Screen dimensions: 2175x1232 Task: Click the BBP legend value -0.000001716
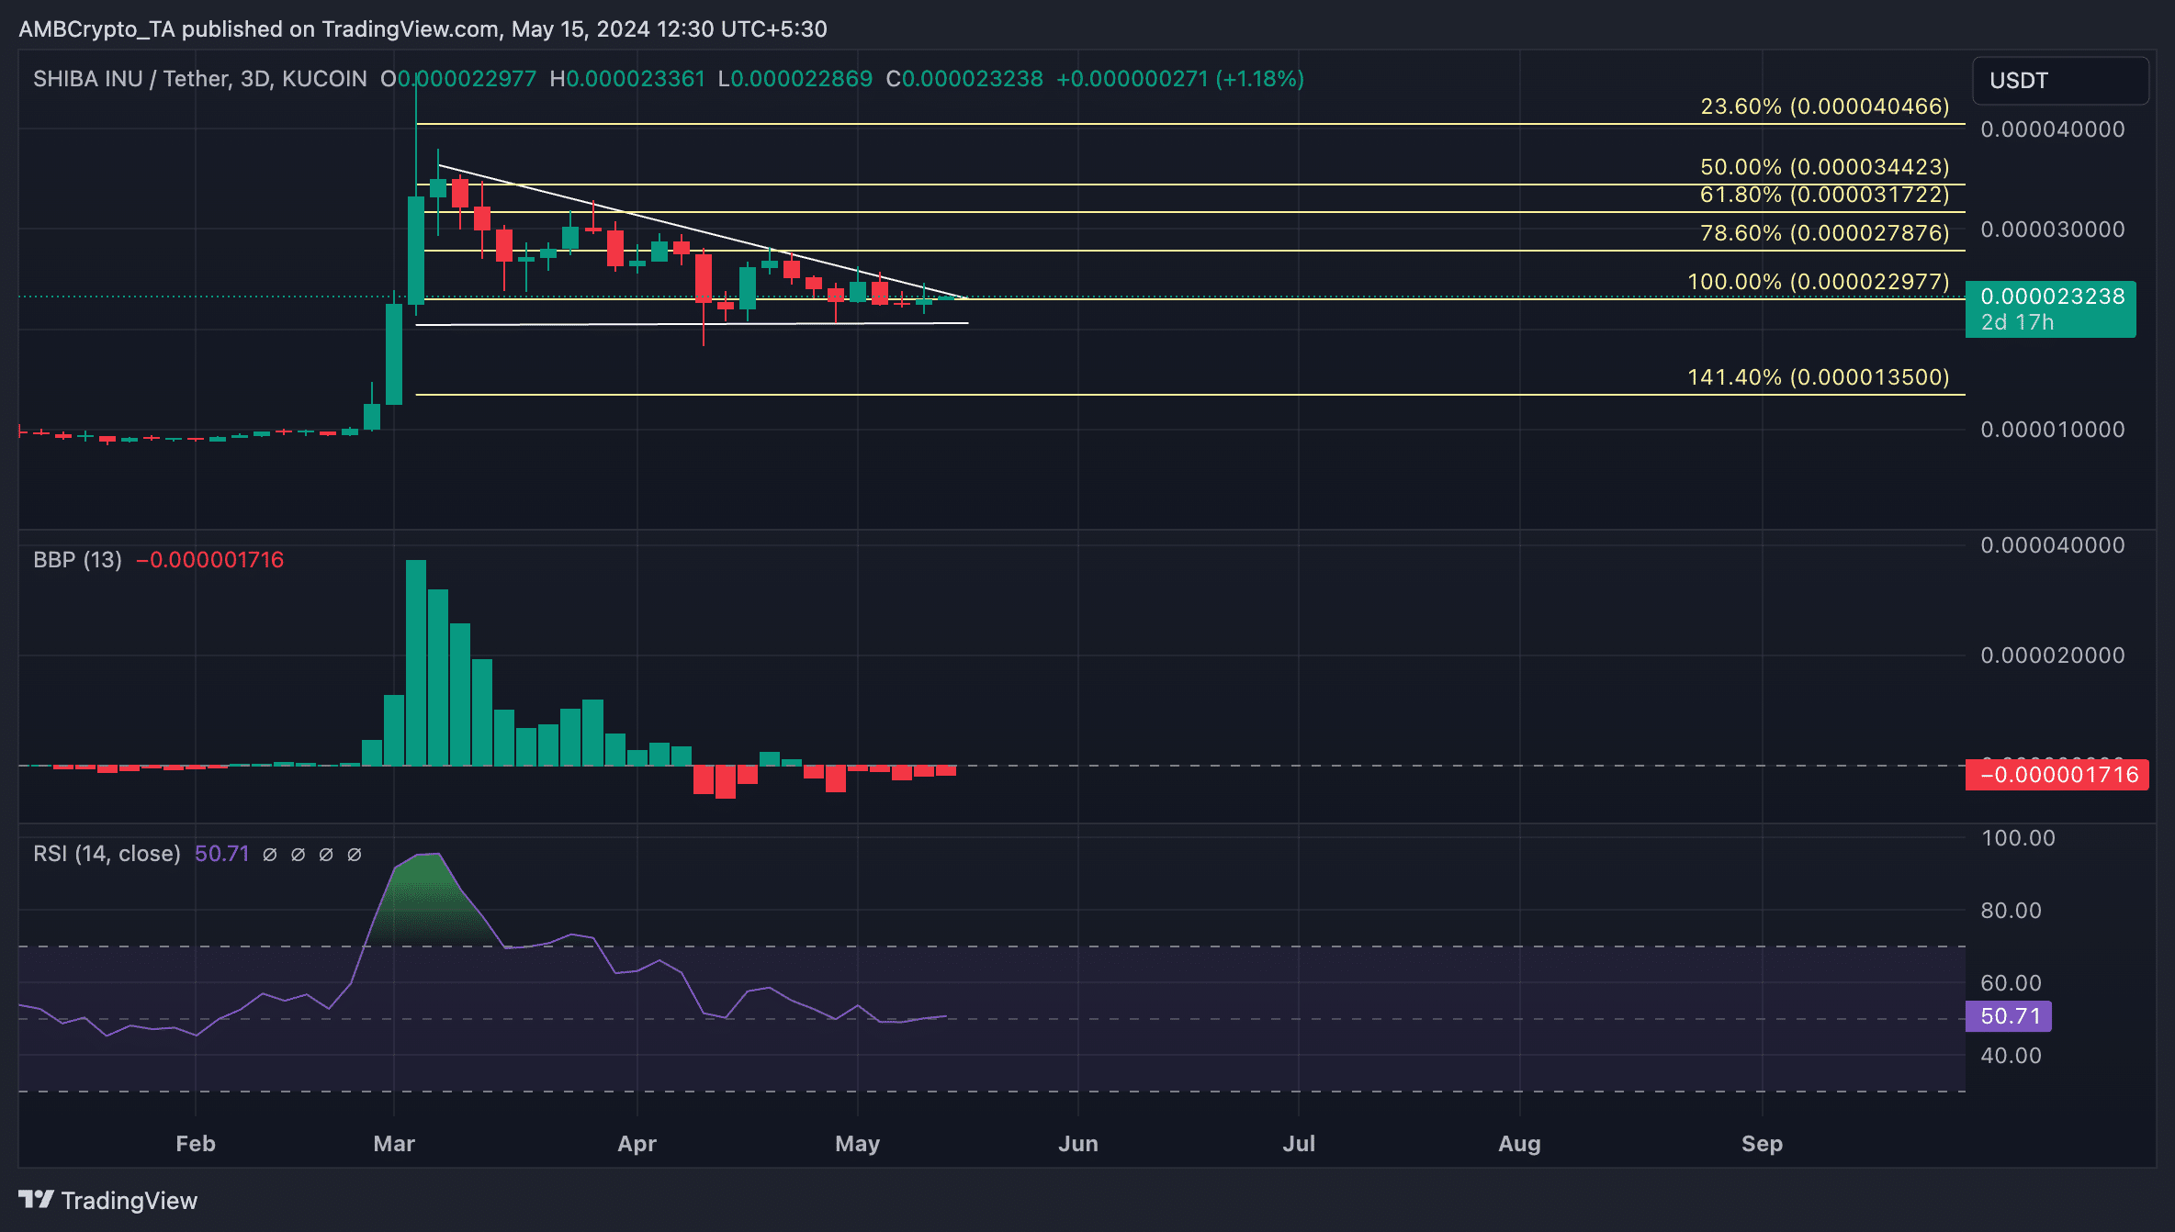pos(210,560)
